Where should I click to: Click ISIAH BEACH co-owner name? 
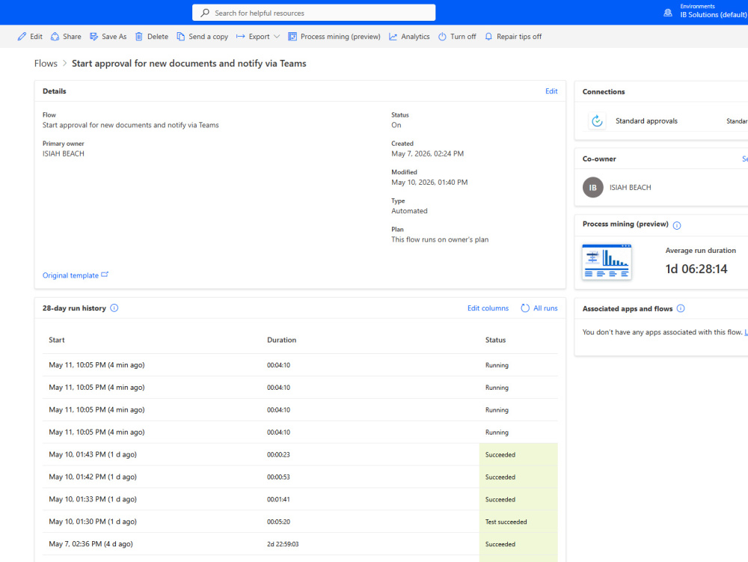pos(630,188)
